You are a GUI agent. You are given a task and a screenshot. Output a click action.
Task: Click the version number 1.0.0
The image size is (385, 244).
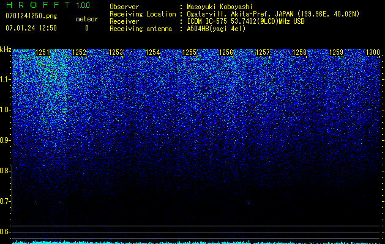pyautogui.click(x=83, y=5)
